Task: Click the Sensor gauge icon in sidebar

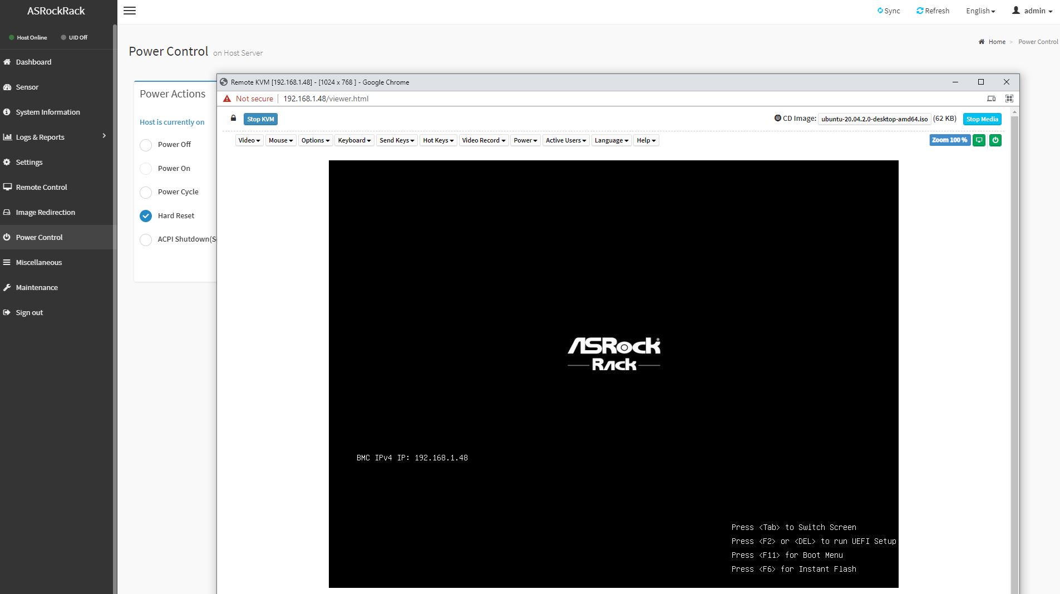Action: [x=7, y=87]
